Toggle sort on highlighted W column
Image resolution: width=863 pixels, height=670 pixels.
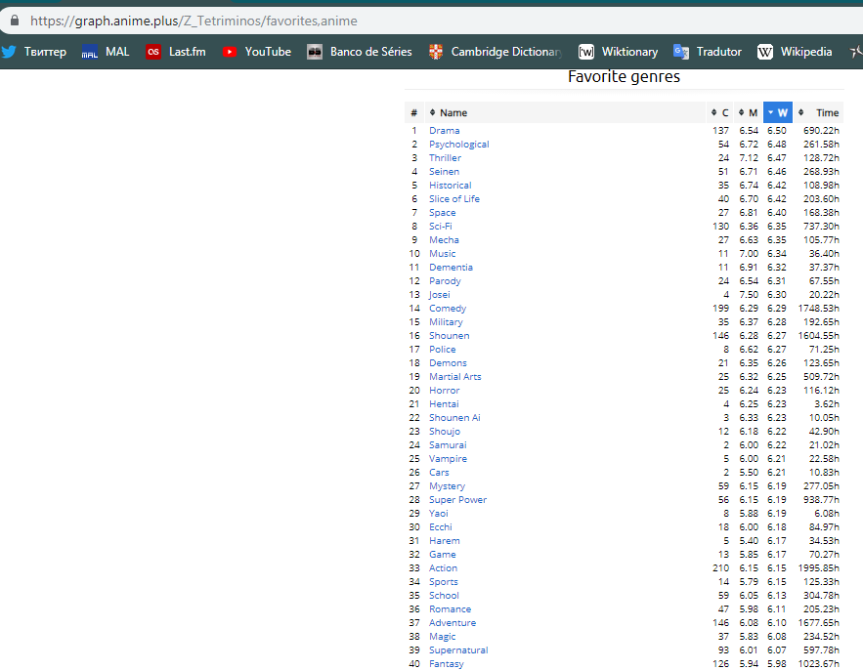tap(778, 112)
